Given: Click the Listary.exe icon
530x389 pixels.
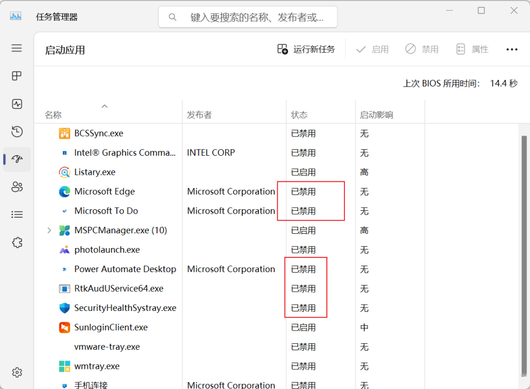Looking at the screenshot, I should (65, 172).
